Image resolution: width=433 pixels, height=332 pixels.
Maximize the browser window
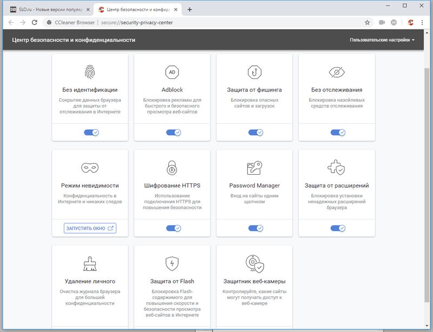click(x=404, y=5)
